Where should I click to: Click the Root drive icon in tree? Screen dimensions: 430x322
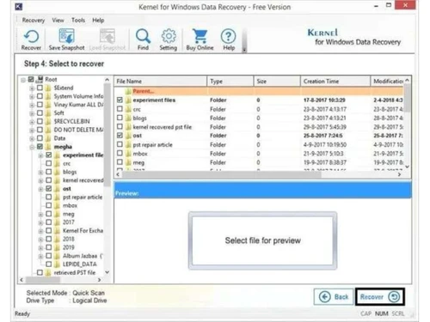(40, 79)
